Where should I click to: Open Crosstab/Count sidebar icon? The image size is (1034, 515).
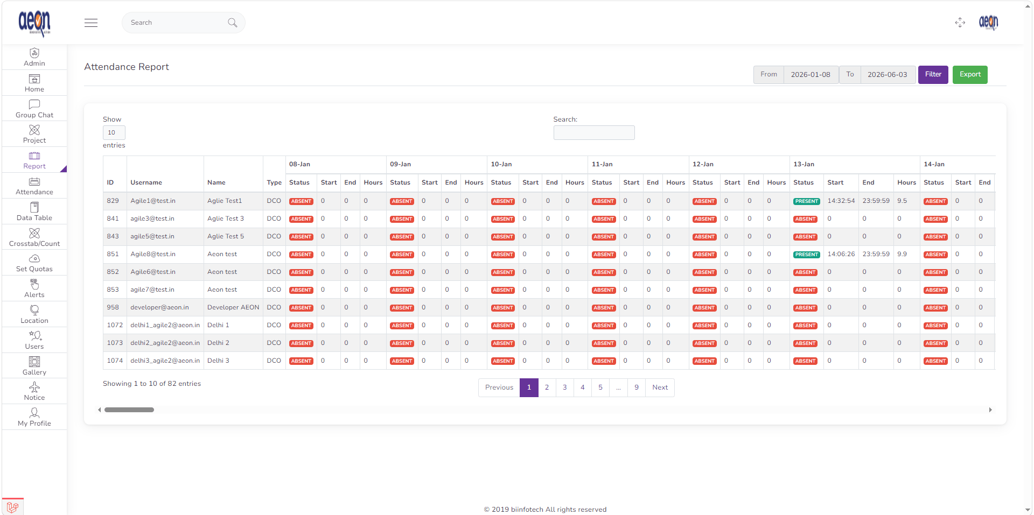(34, 233)
